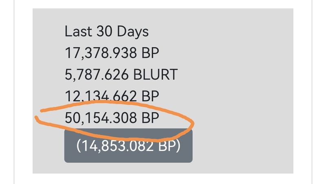Select the "Last 30 Days" heading
The image size is (326, 184).
(x=106, y=31)
